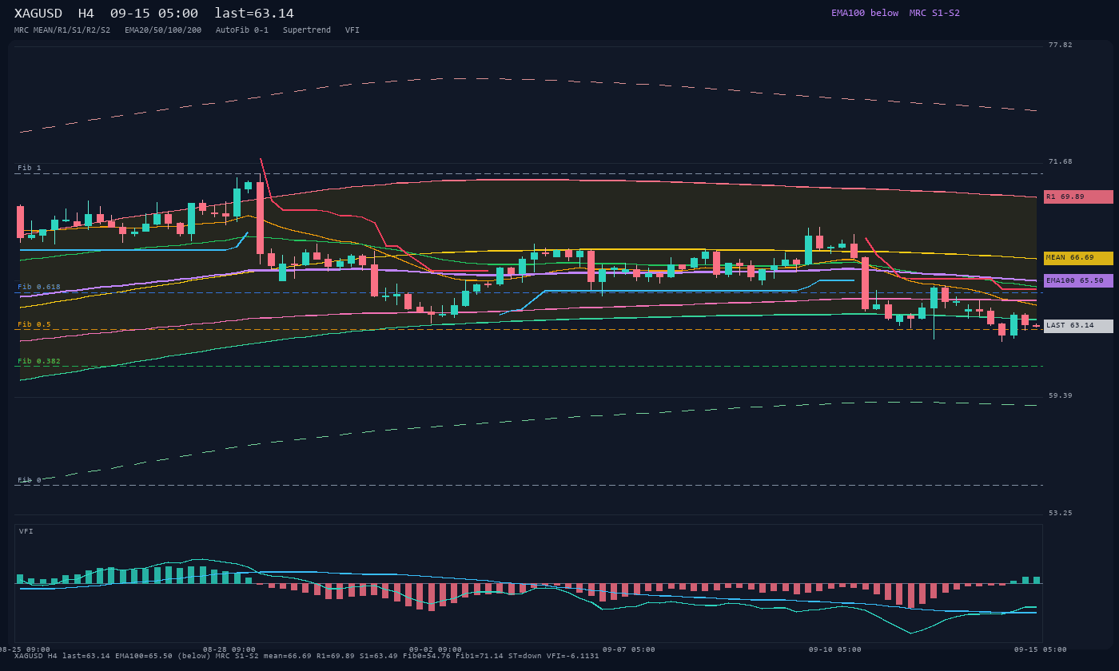The image size is (1119, 671).
Task: Select "MRC MEAN/R1/S1/R2/S2" in the indicator legend
Action: [62, 30]
